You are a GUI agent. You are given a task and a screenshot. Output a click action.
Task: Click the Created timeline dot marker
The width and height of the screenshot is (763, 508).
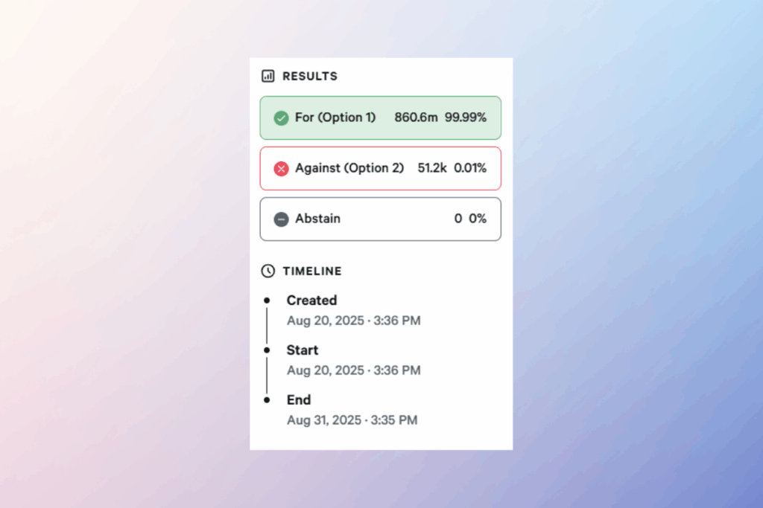coord(267,300)
